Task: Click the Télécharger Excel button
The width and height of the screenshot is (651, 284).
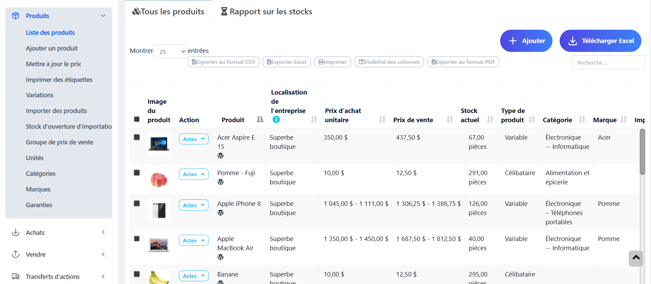Action: pyautogui.click(x=600, y=41)
